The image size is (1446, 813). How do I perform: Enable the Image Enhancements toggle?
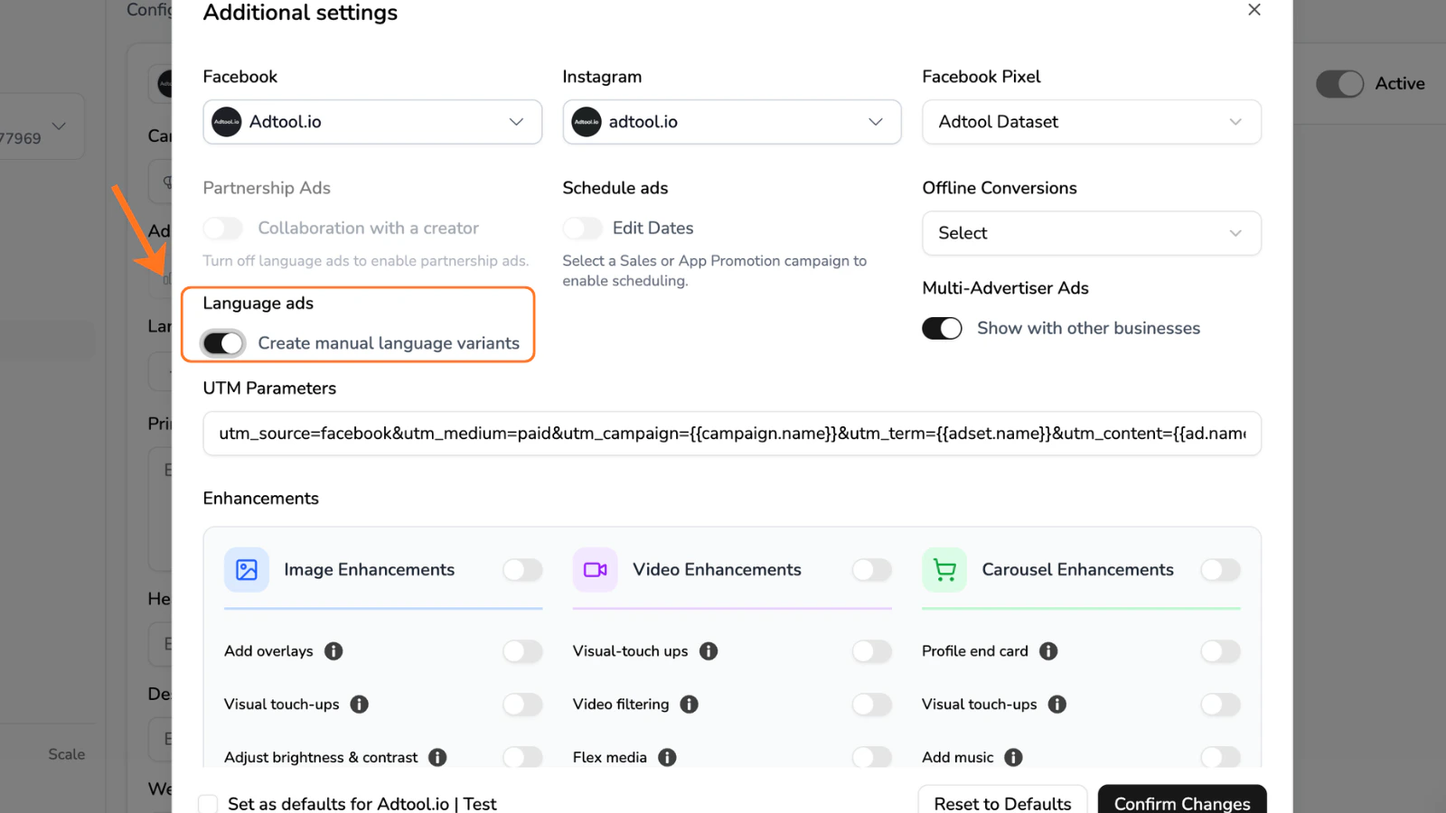click(522, 570)
